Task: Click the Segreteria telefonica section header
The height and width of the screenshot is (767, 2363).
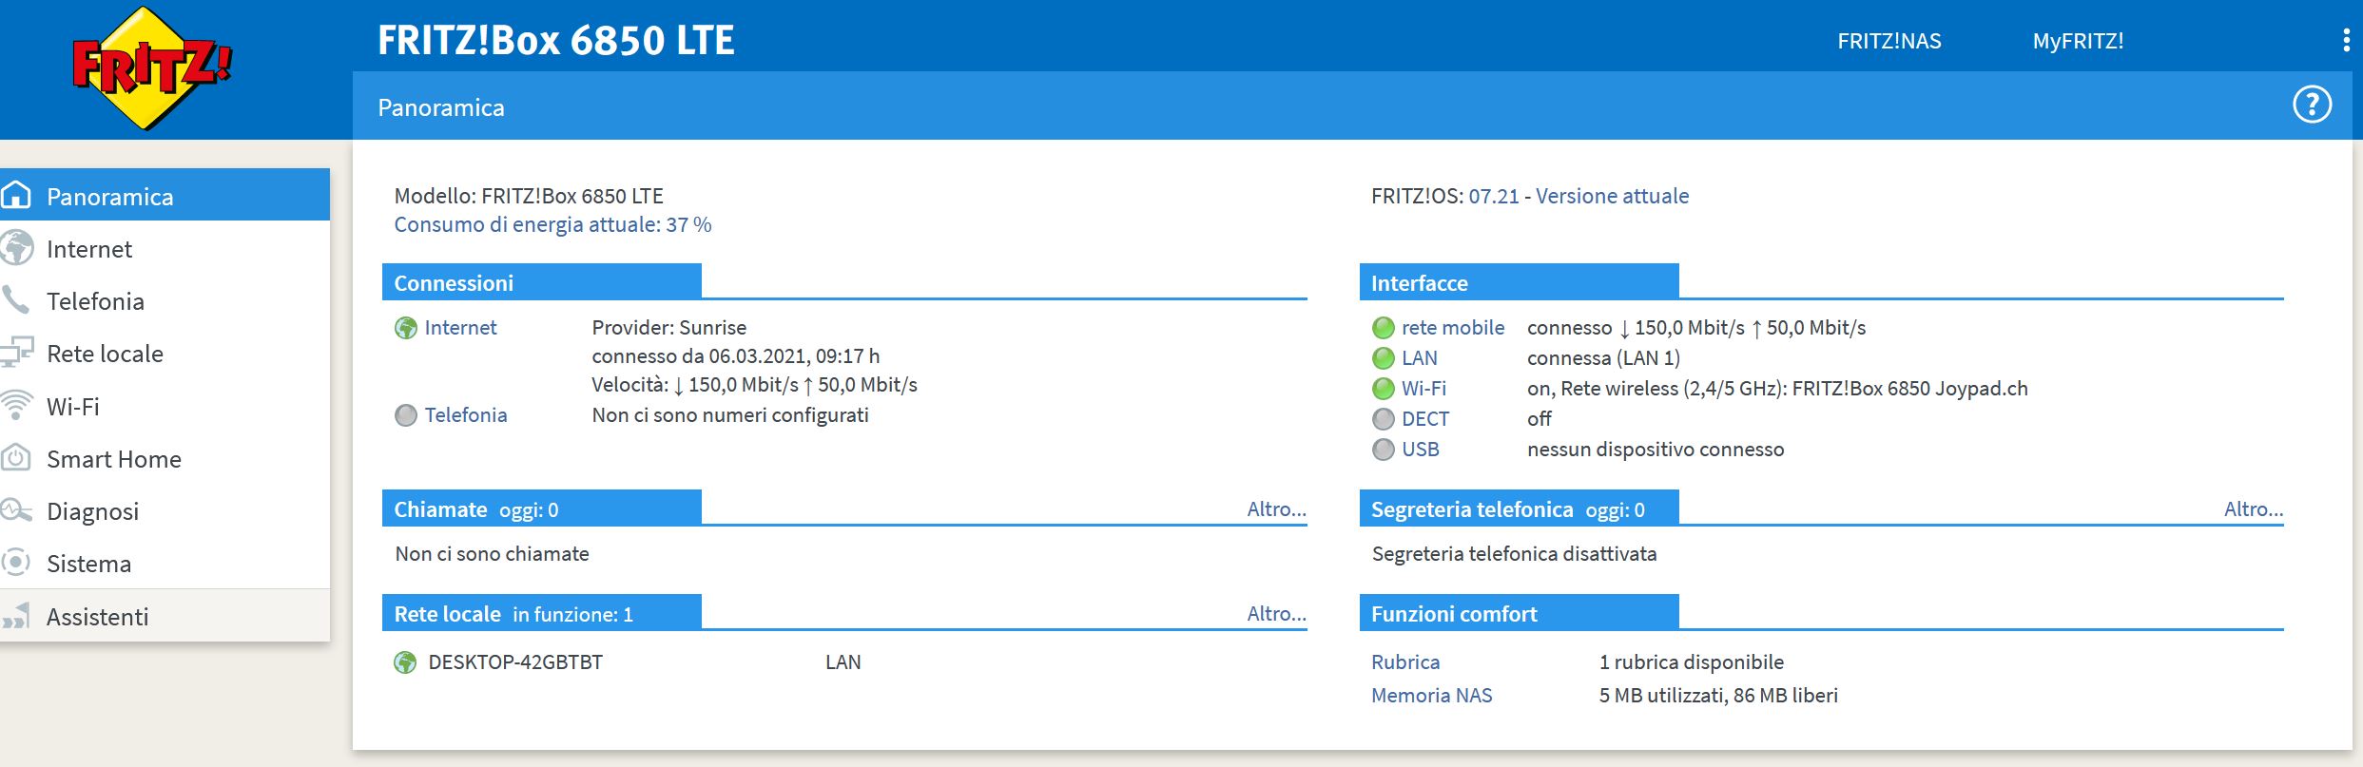Action: (x=1520, y=508)
